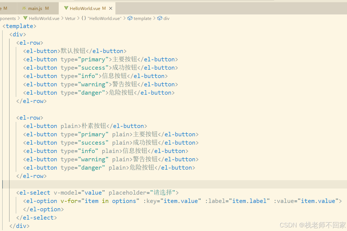This screenshot has width=347, height=231.
Task: Select the HelloWorld.vue tab
Action: [x=85, y=8]
